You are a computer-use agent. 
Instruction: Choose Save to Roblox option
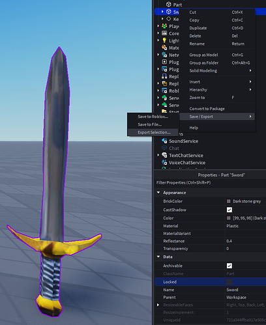click(153, 117)
